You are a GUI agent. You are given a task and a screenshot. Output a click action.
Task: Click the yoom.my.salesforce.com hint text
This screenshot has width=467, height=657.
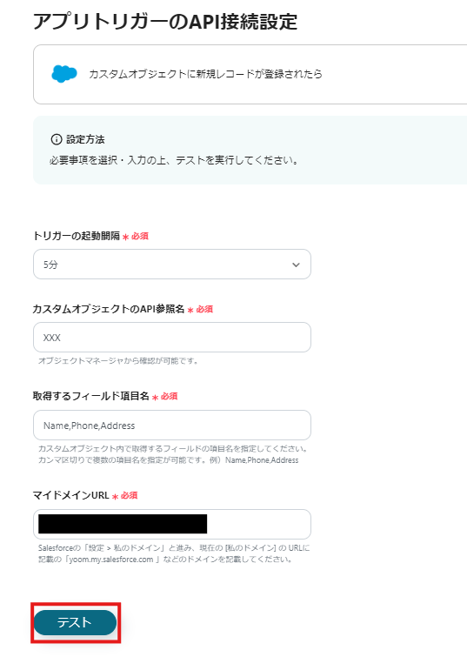165,560
